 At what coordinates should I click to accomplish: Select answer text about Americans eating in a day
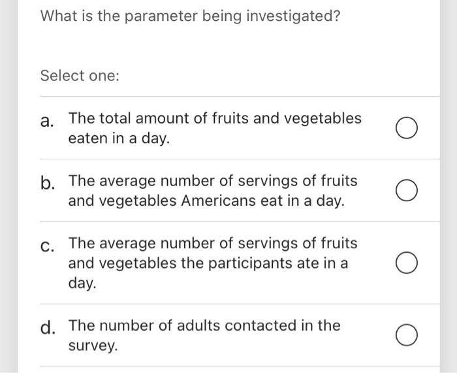(213, 191)
